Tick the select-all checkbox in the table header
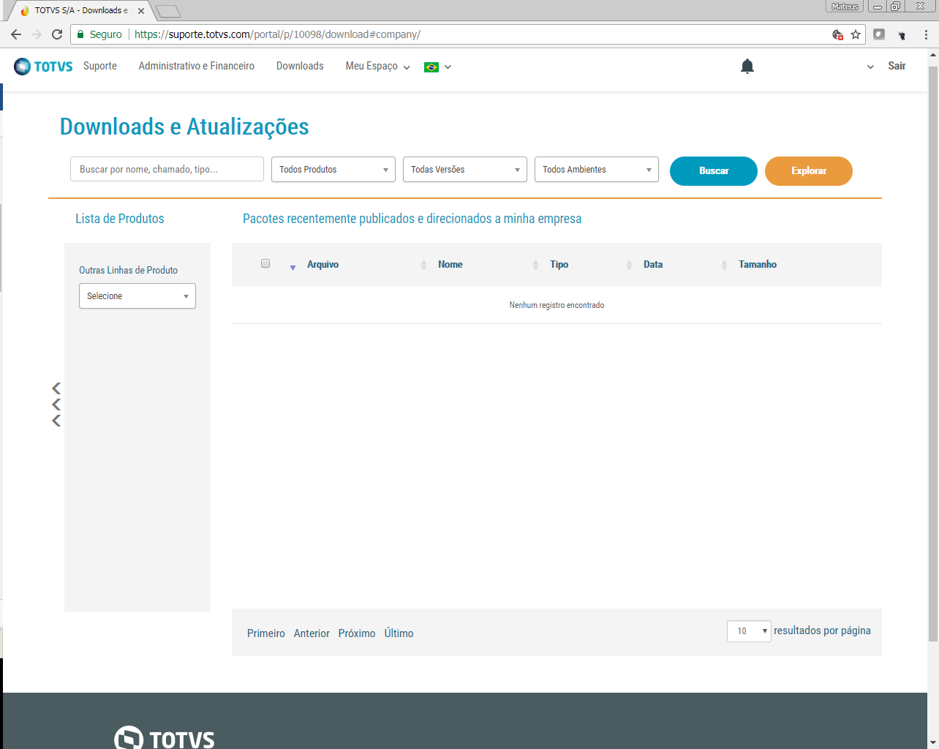Screen dimensions: 939x749 click(265, 263)
